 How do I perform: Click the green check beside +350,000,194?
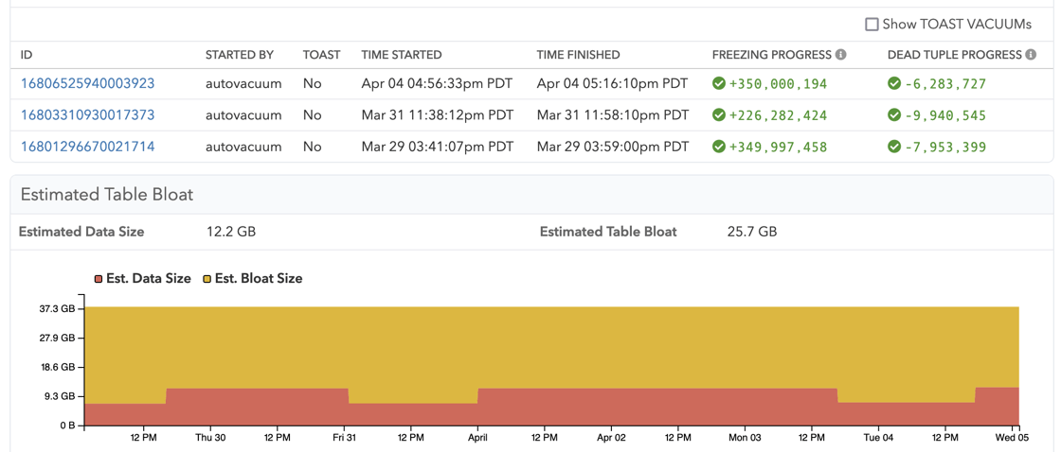tap(719, 84)
